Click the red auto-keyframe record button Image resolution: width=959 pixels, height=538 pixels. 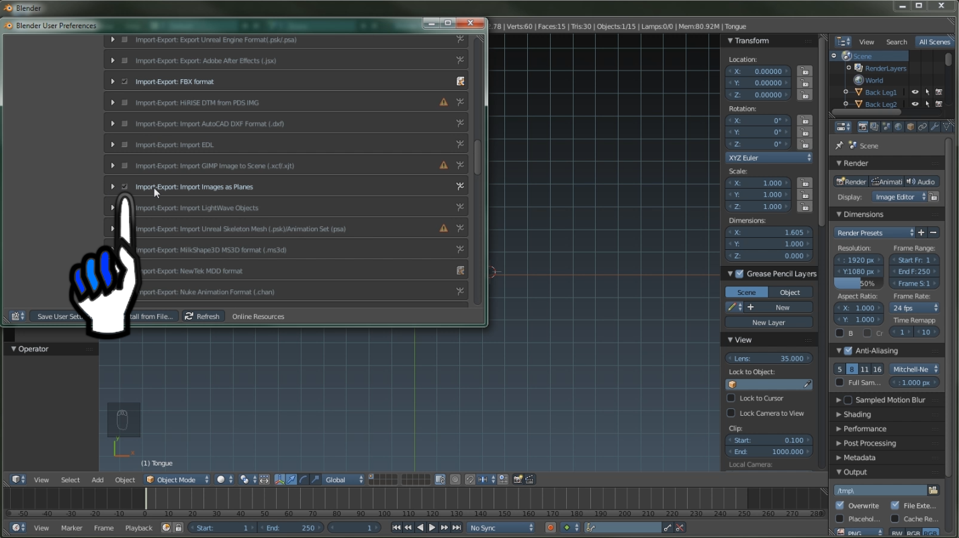pos(550,528)
